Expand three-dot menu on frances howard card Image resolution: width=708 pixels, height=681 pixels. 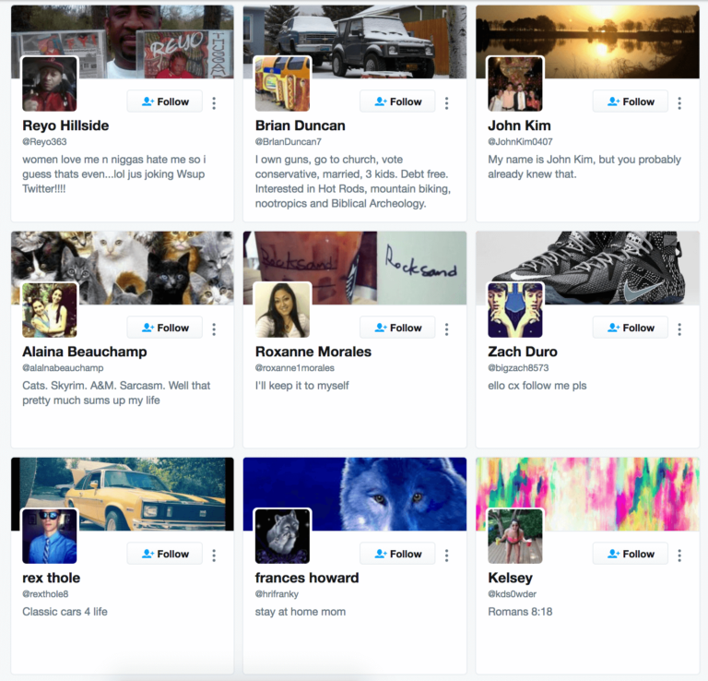[446, 555]
